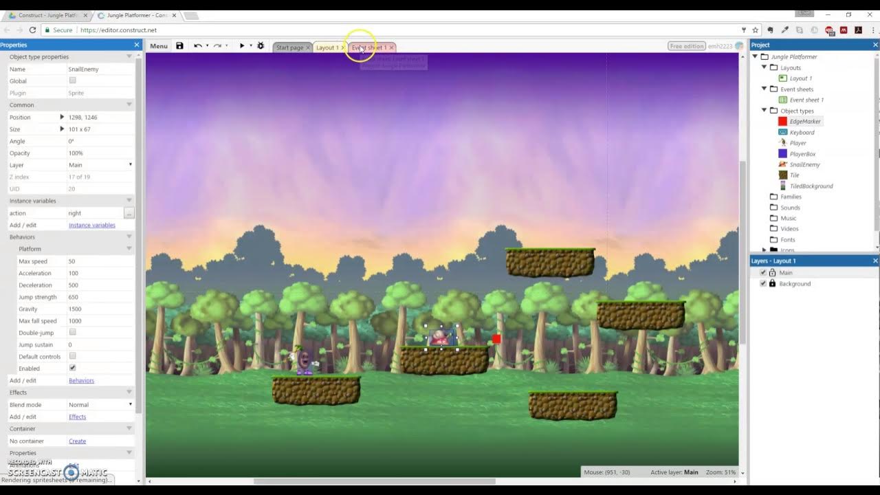Toggle visibility checkbox of Main layer
This screenshot has width=880, height=495.
point(763,273)
